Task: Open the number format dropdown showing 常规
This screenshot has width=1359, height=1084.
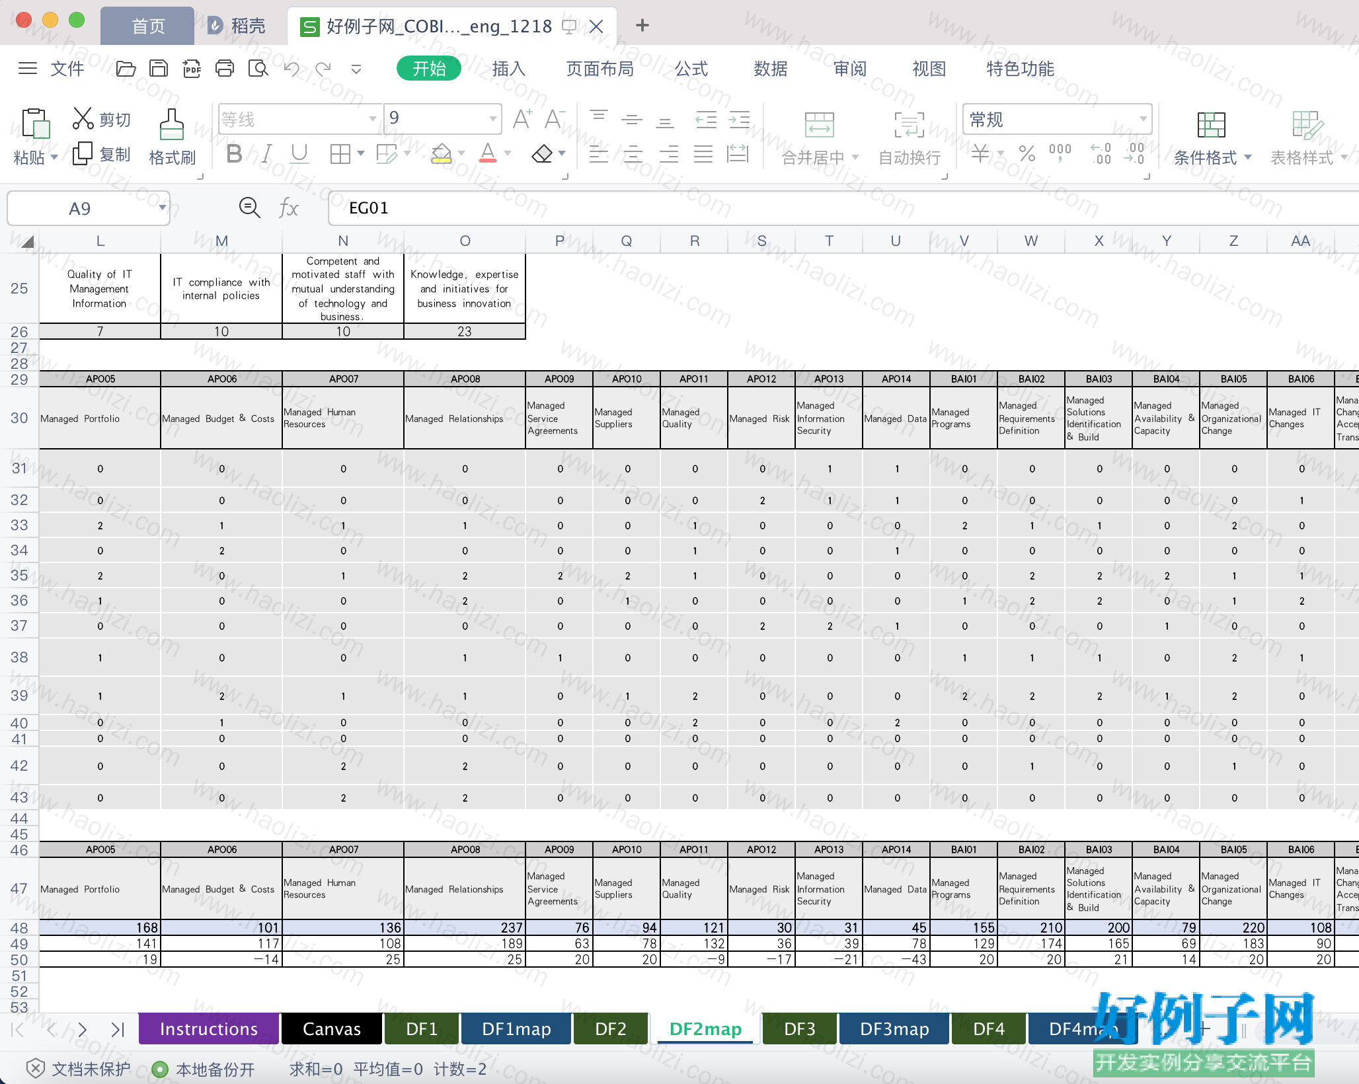Action: tap(1142, 120)
